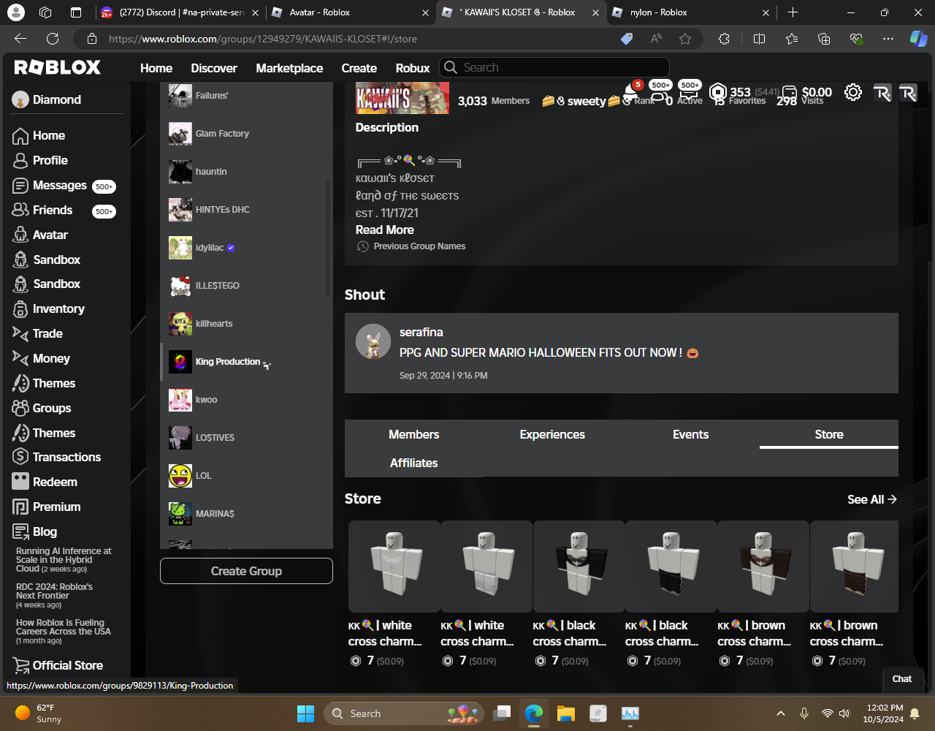Click the Edge shopping price tag icon
The height and width of the screenshot is (731, 935).
[627, 39]
